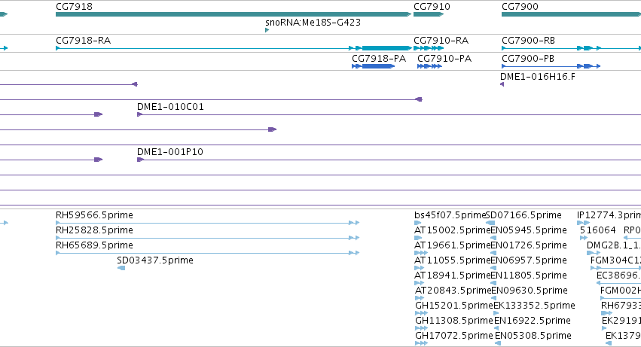Select the EN16922.5prime EST label

533,321
